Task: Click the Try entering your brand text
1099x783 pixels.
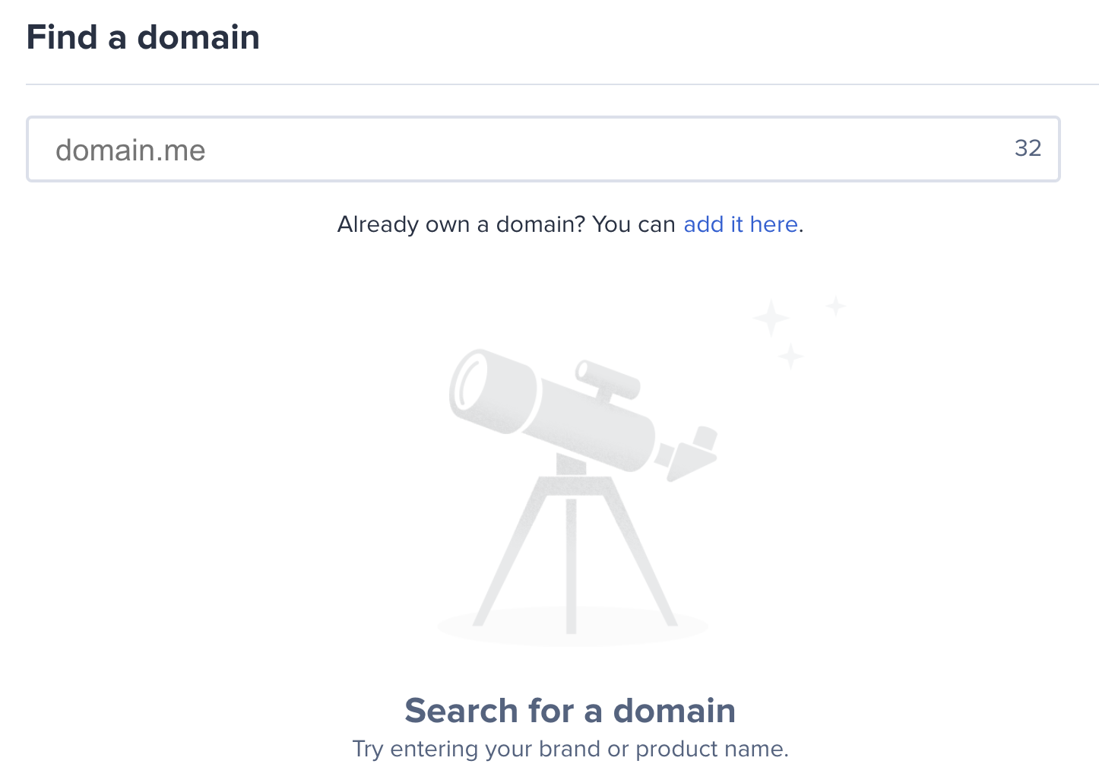Action: (570, 749)
